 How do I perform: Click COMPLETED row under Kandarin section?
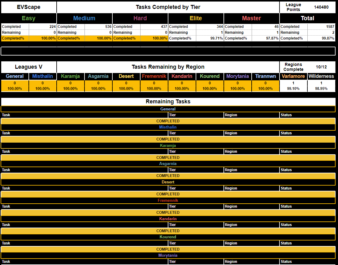coord(168,231)
